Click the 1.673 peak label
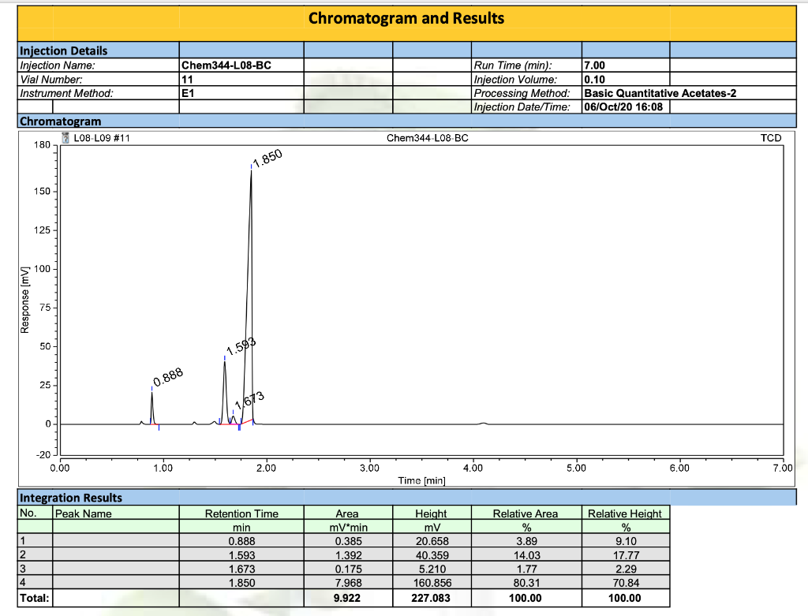 (249, 400)
